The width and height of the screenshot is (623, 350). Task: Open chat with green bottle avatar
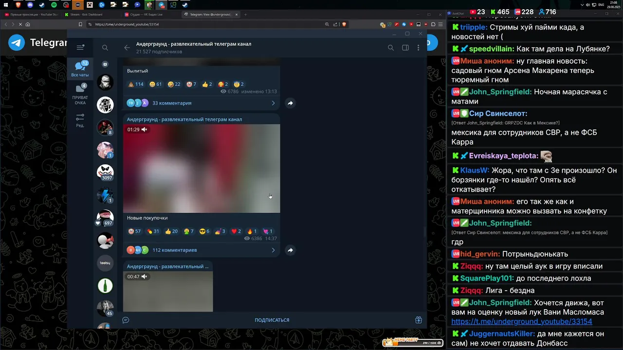click(x=105, y=285)
